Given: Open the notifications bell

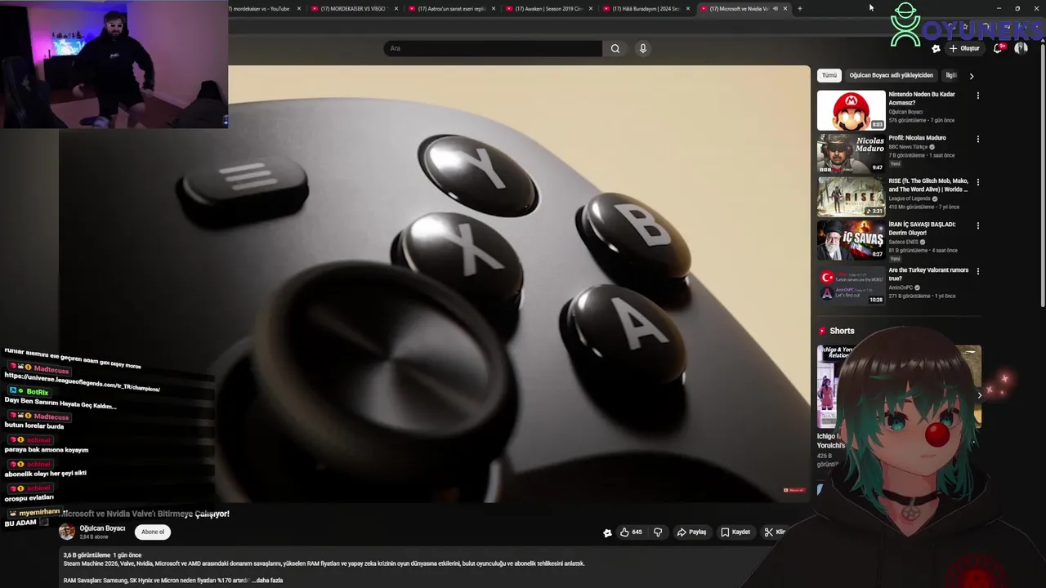Looking at the screenshot, I should 998,48.
